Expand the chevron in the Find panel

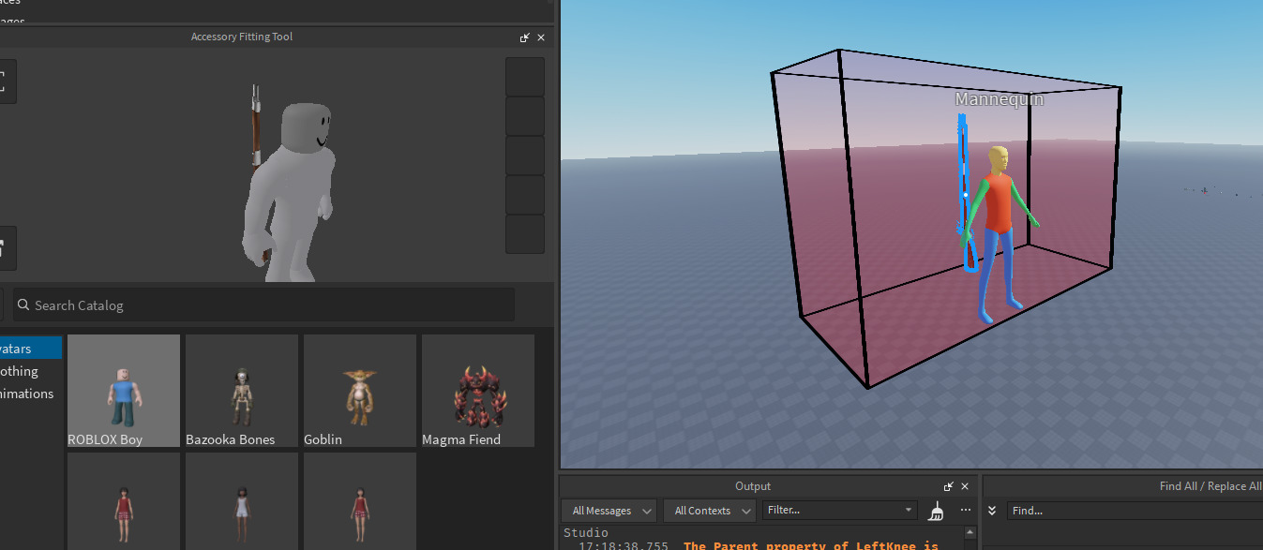coord(992,511)
